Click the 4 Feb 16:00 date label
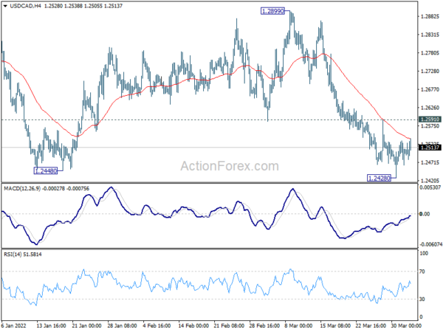 pos(157,325)
